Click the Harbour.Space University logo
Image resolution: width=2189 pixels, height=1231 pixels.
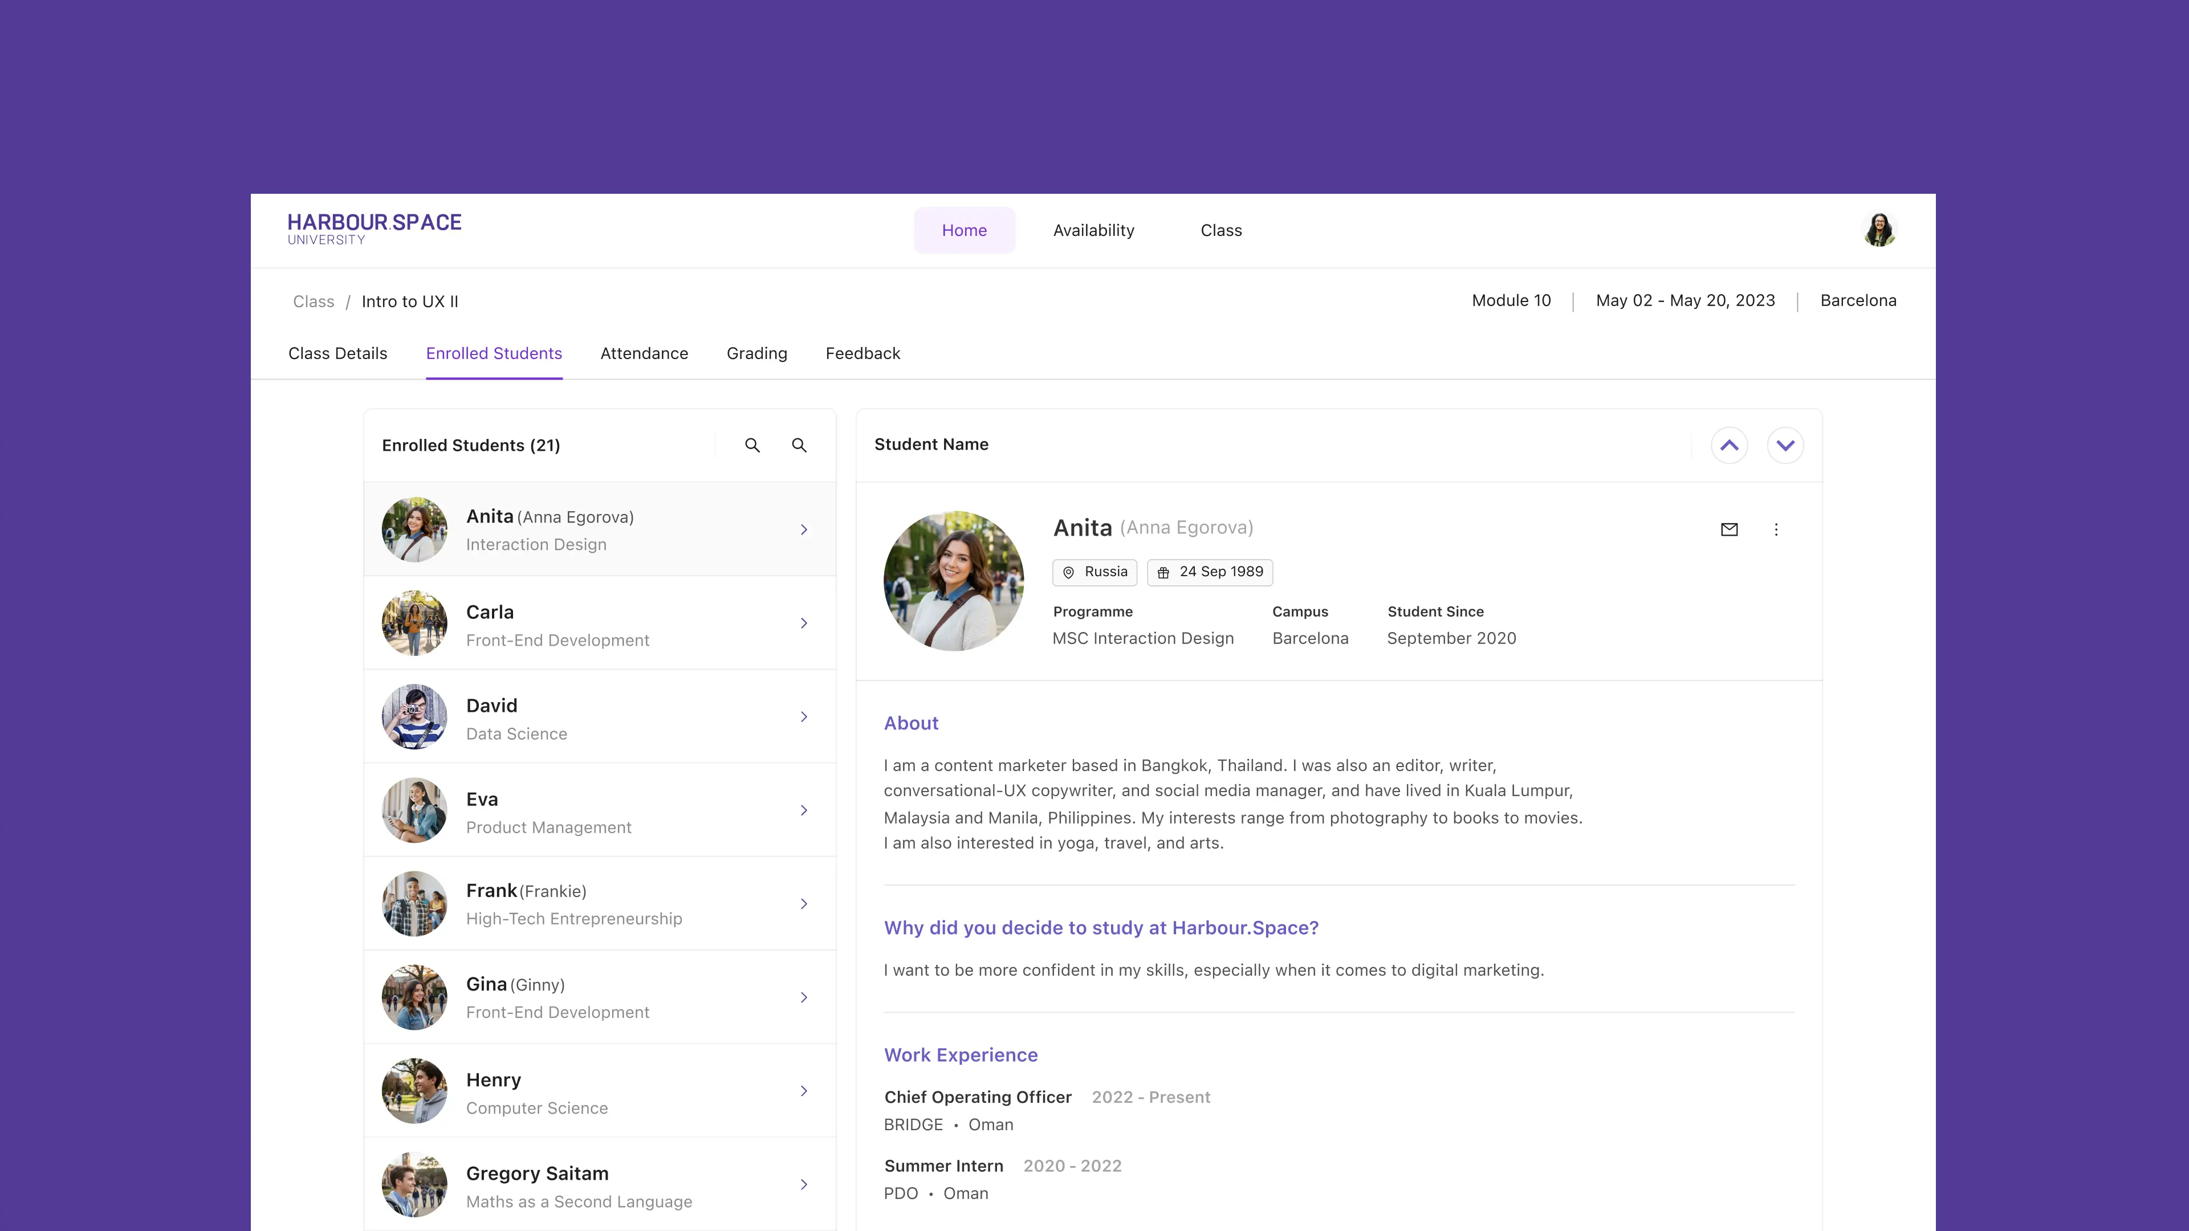(x=374, y=229)
